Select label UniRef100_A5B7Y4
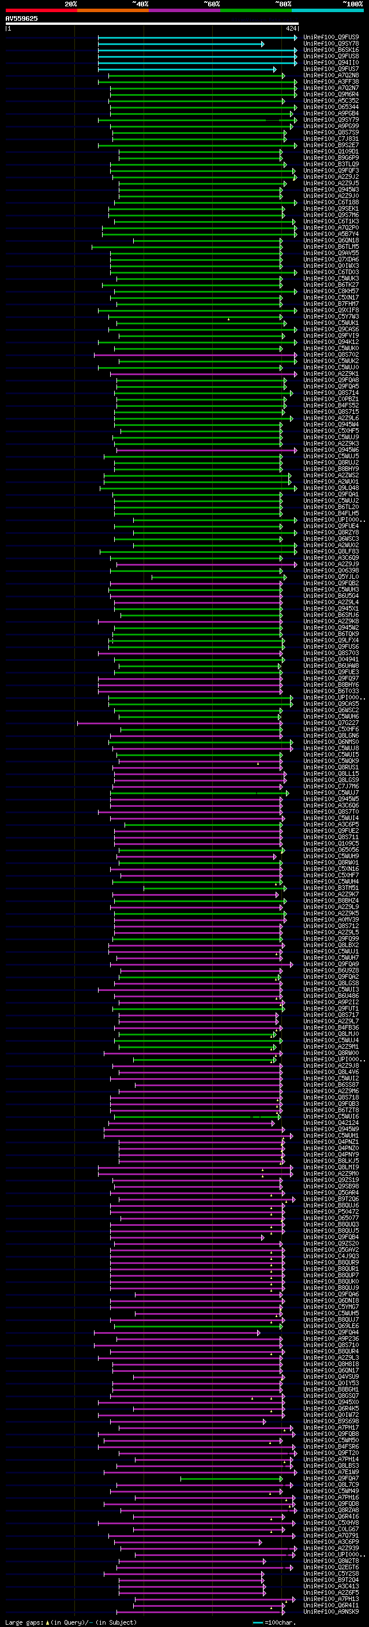The height and width of the screenshot is (1627, 369). pyautogui.click(x=331, y=234)
